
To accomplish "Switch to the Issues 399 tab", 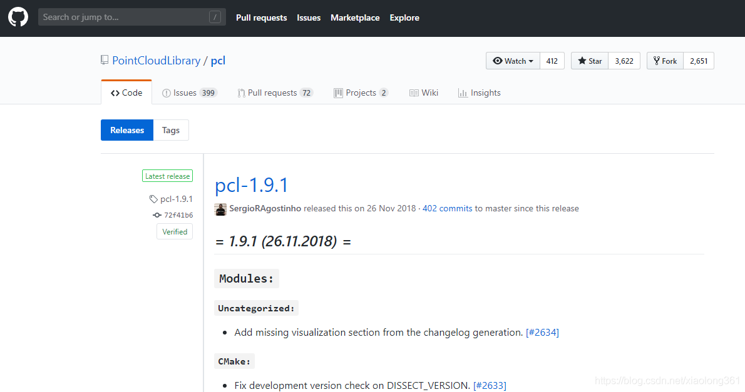I will click(190, 93).
